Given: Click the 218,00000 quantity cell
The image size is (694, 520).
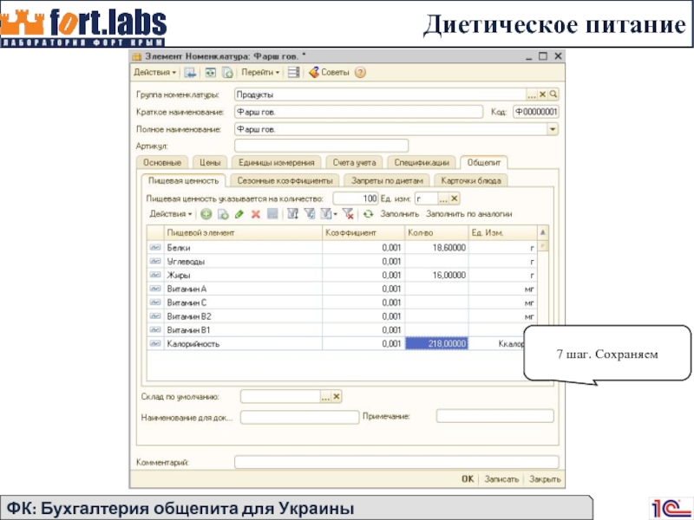Looking at the screenshot, I should tap(436, 343).
